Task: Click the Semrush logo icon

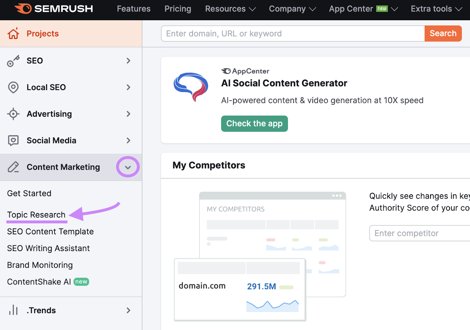Action: pyautogui.click(x=23, y=9)
